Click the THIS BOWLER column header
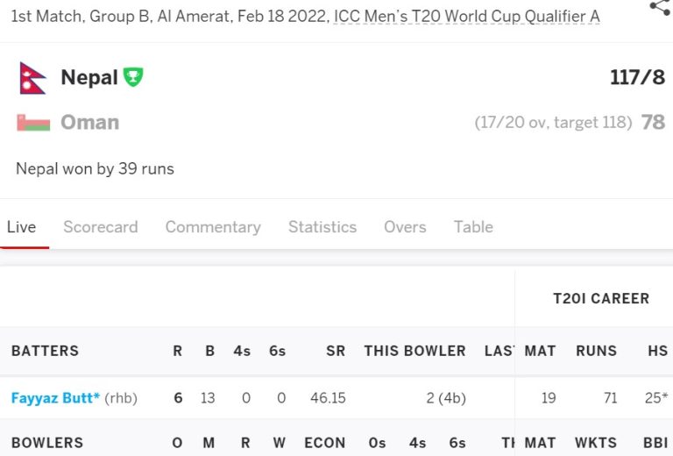 pos(414,351)
